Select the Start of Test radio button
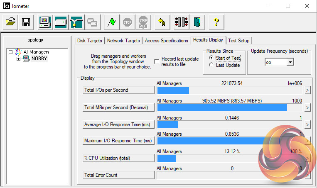317x188 pixels. tap(211, 58)
